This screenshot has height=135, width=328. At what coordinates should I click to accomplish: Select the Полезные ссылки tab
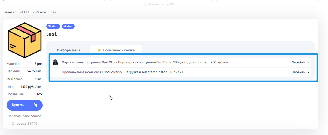click(119, 50)
